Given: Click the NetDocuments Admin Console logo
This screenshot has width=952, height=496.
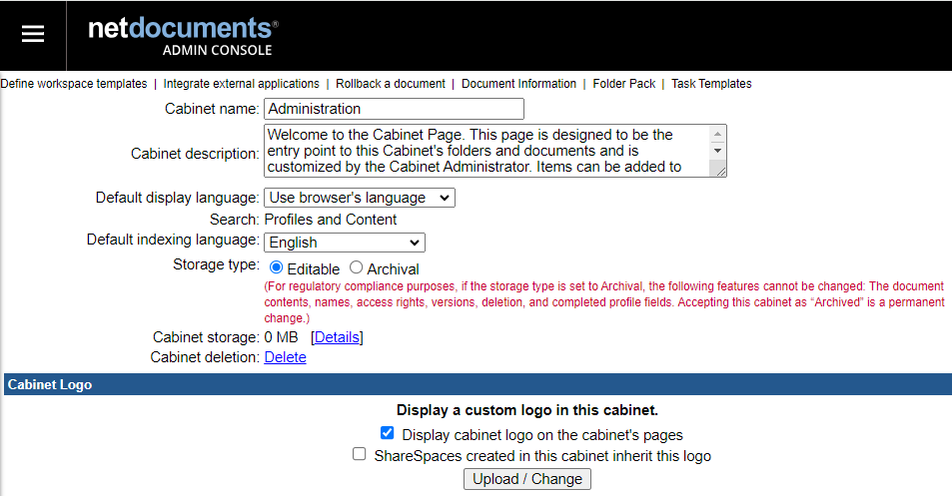Looking at the screenshot, I should [183, 35].
